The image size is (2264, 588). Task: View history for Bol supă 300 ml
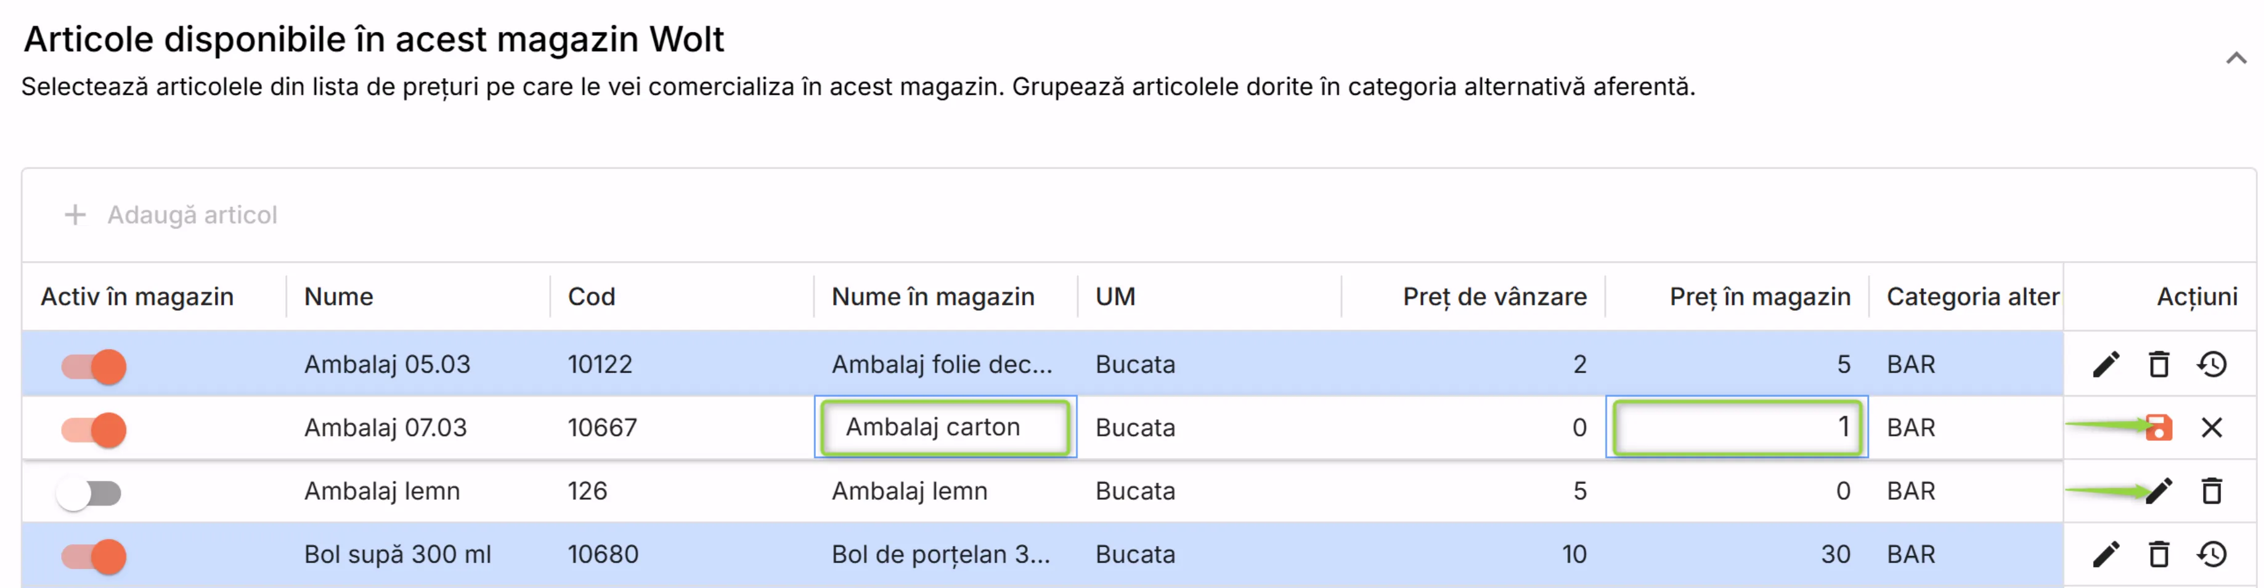(2211, 554)
